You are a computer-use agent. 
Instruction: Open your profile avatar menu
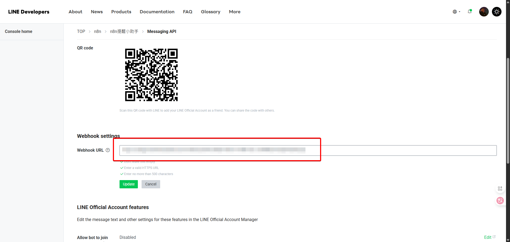click(x=484, y=12)
